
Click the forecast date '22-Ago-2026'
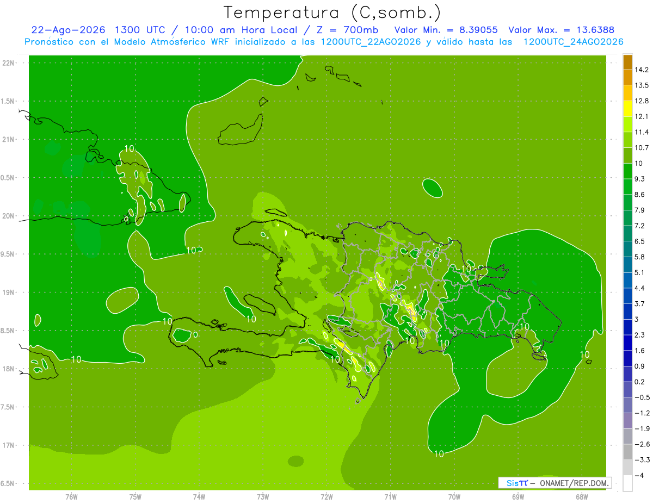point(69,30)
